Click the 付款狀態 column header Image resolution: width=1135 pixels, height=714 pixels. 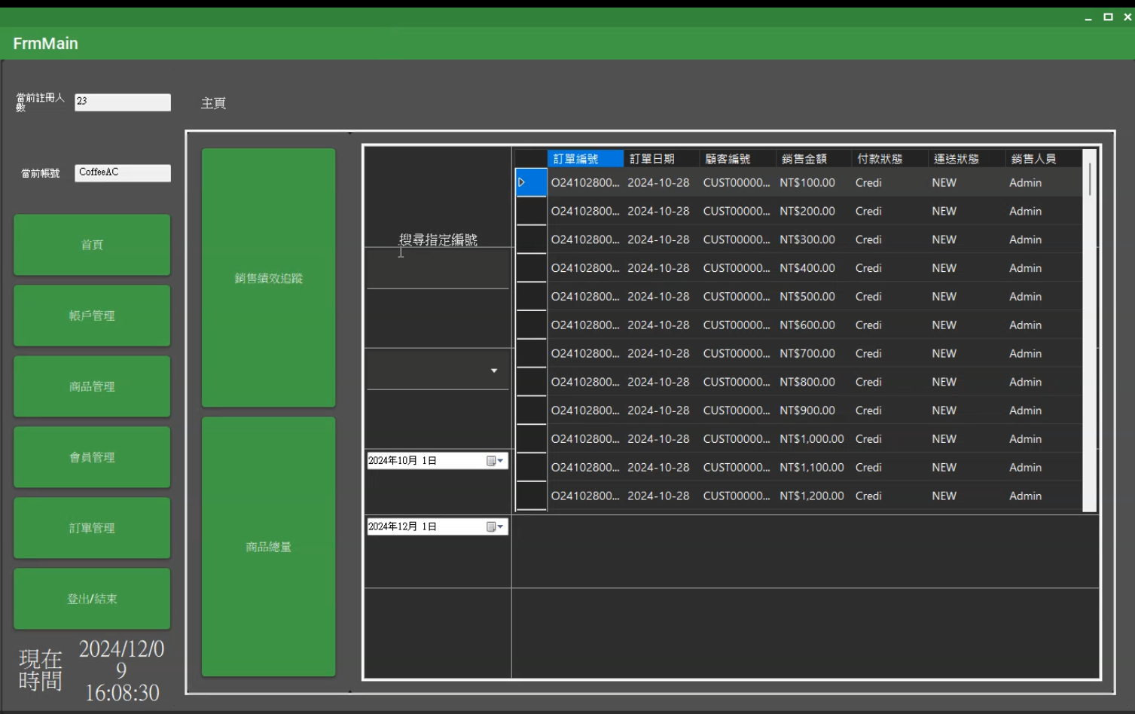click(x=888, y=159)
